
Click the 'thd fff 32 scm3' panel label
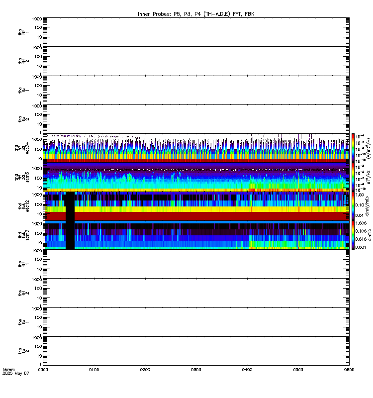pyautogui.click(x=22, y=177)
